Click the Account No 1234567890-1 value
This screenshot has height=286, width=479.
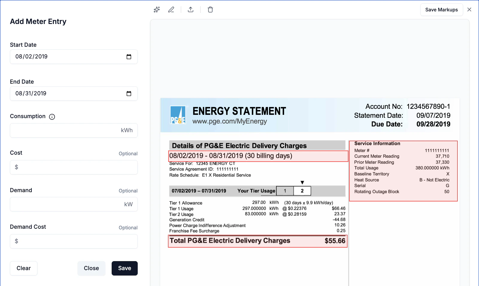tap(428, 106)
